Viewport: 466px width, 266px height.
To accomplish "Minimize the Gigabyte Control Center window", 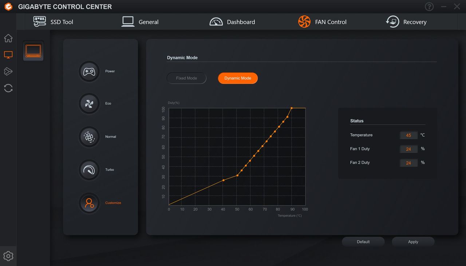I will (x=443, y=7).
